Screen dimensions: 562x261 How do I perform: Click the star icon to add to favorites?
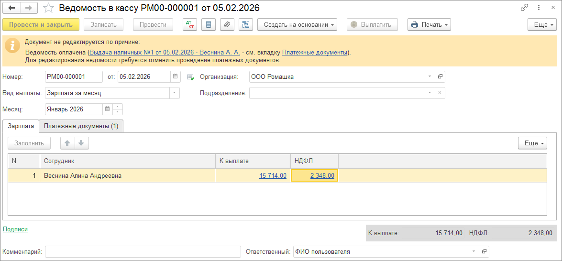[x=48, y=8]
